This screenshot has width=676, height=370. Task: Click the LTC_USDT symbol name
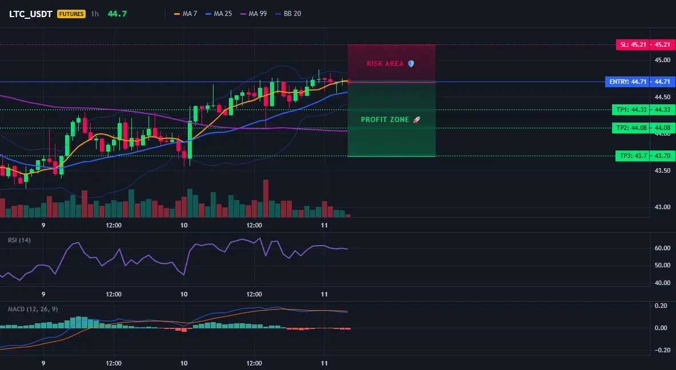(31, 14)
